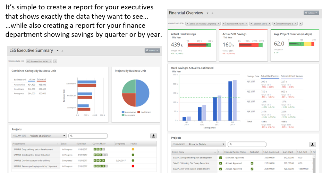Add a filter to the Financial Overview

point(300,24)
